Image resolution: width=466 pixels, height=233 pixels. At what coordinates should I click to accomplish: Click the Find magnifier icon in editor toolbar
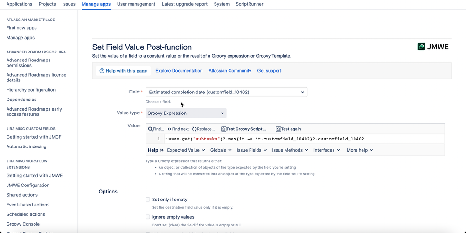pos(151,129)
